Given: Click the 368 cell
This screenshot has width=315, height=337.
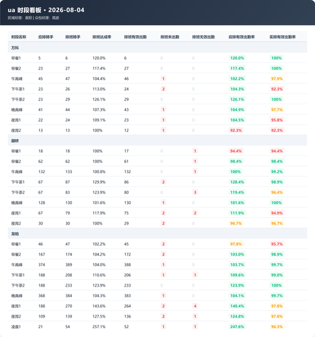Looking at the screenshot, I should (x=42, y=296).
